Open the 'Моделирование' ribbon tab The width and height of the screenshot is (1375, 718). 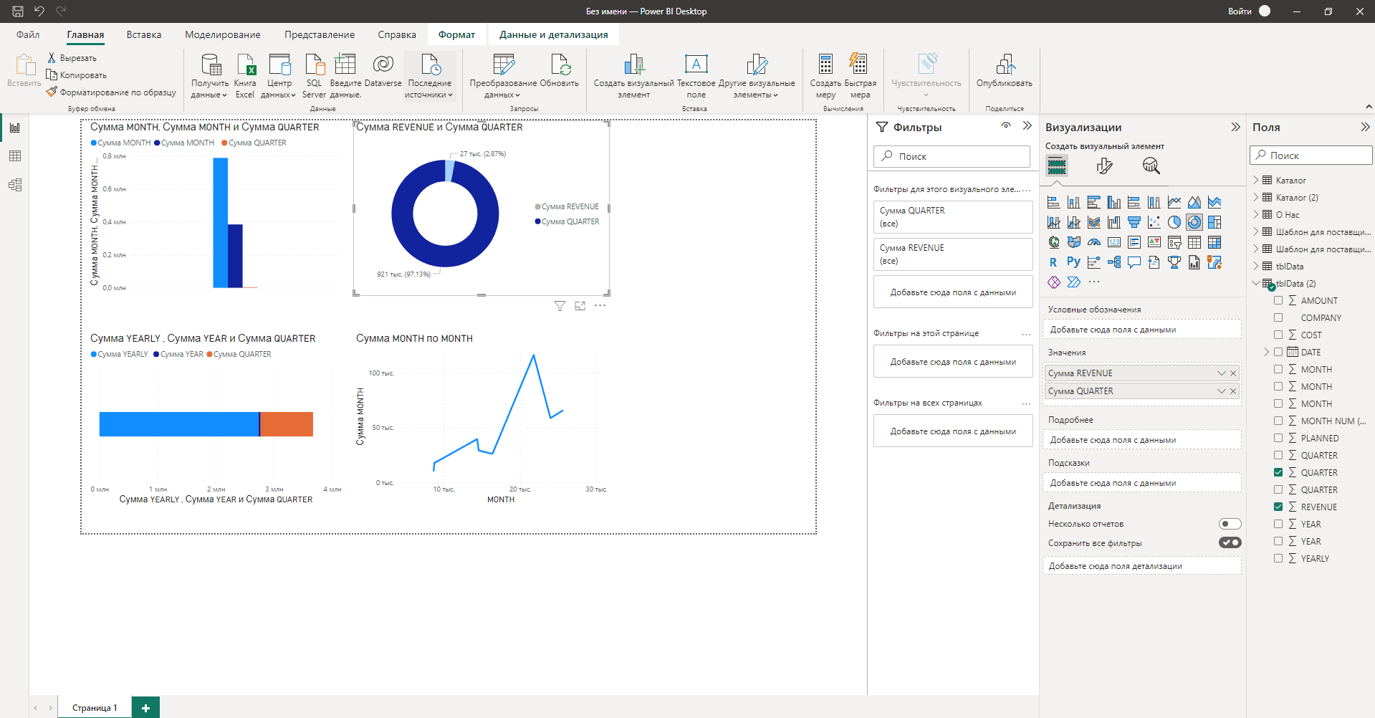222,34
